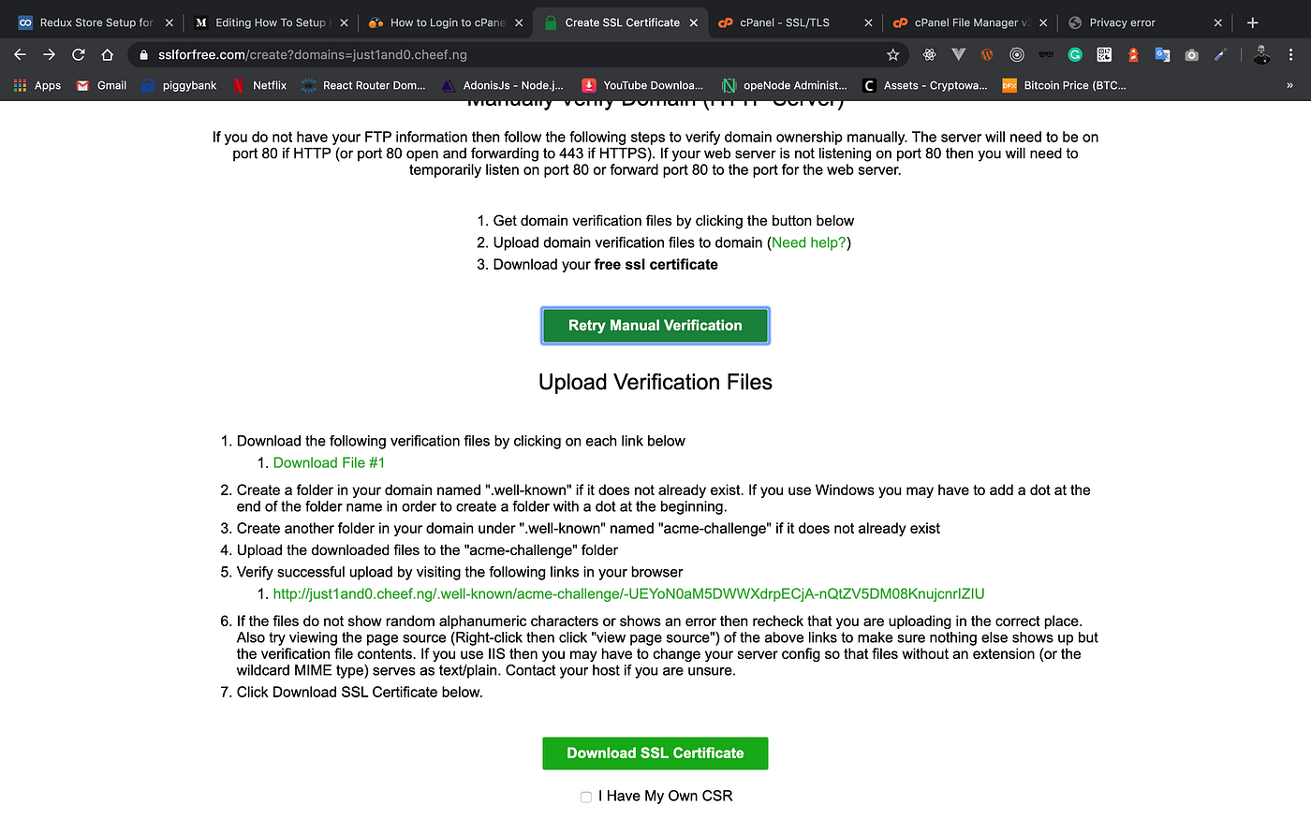
Task: Reload the SSL For Free page
Action: pyautogui.click(x=79, y=54)
